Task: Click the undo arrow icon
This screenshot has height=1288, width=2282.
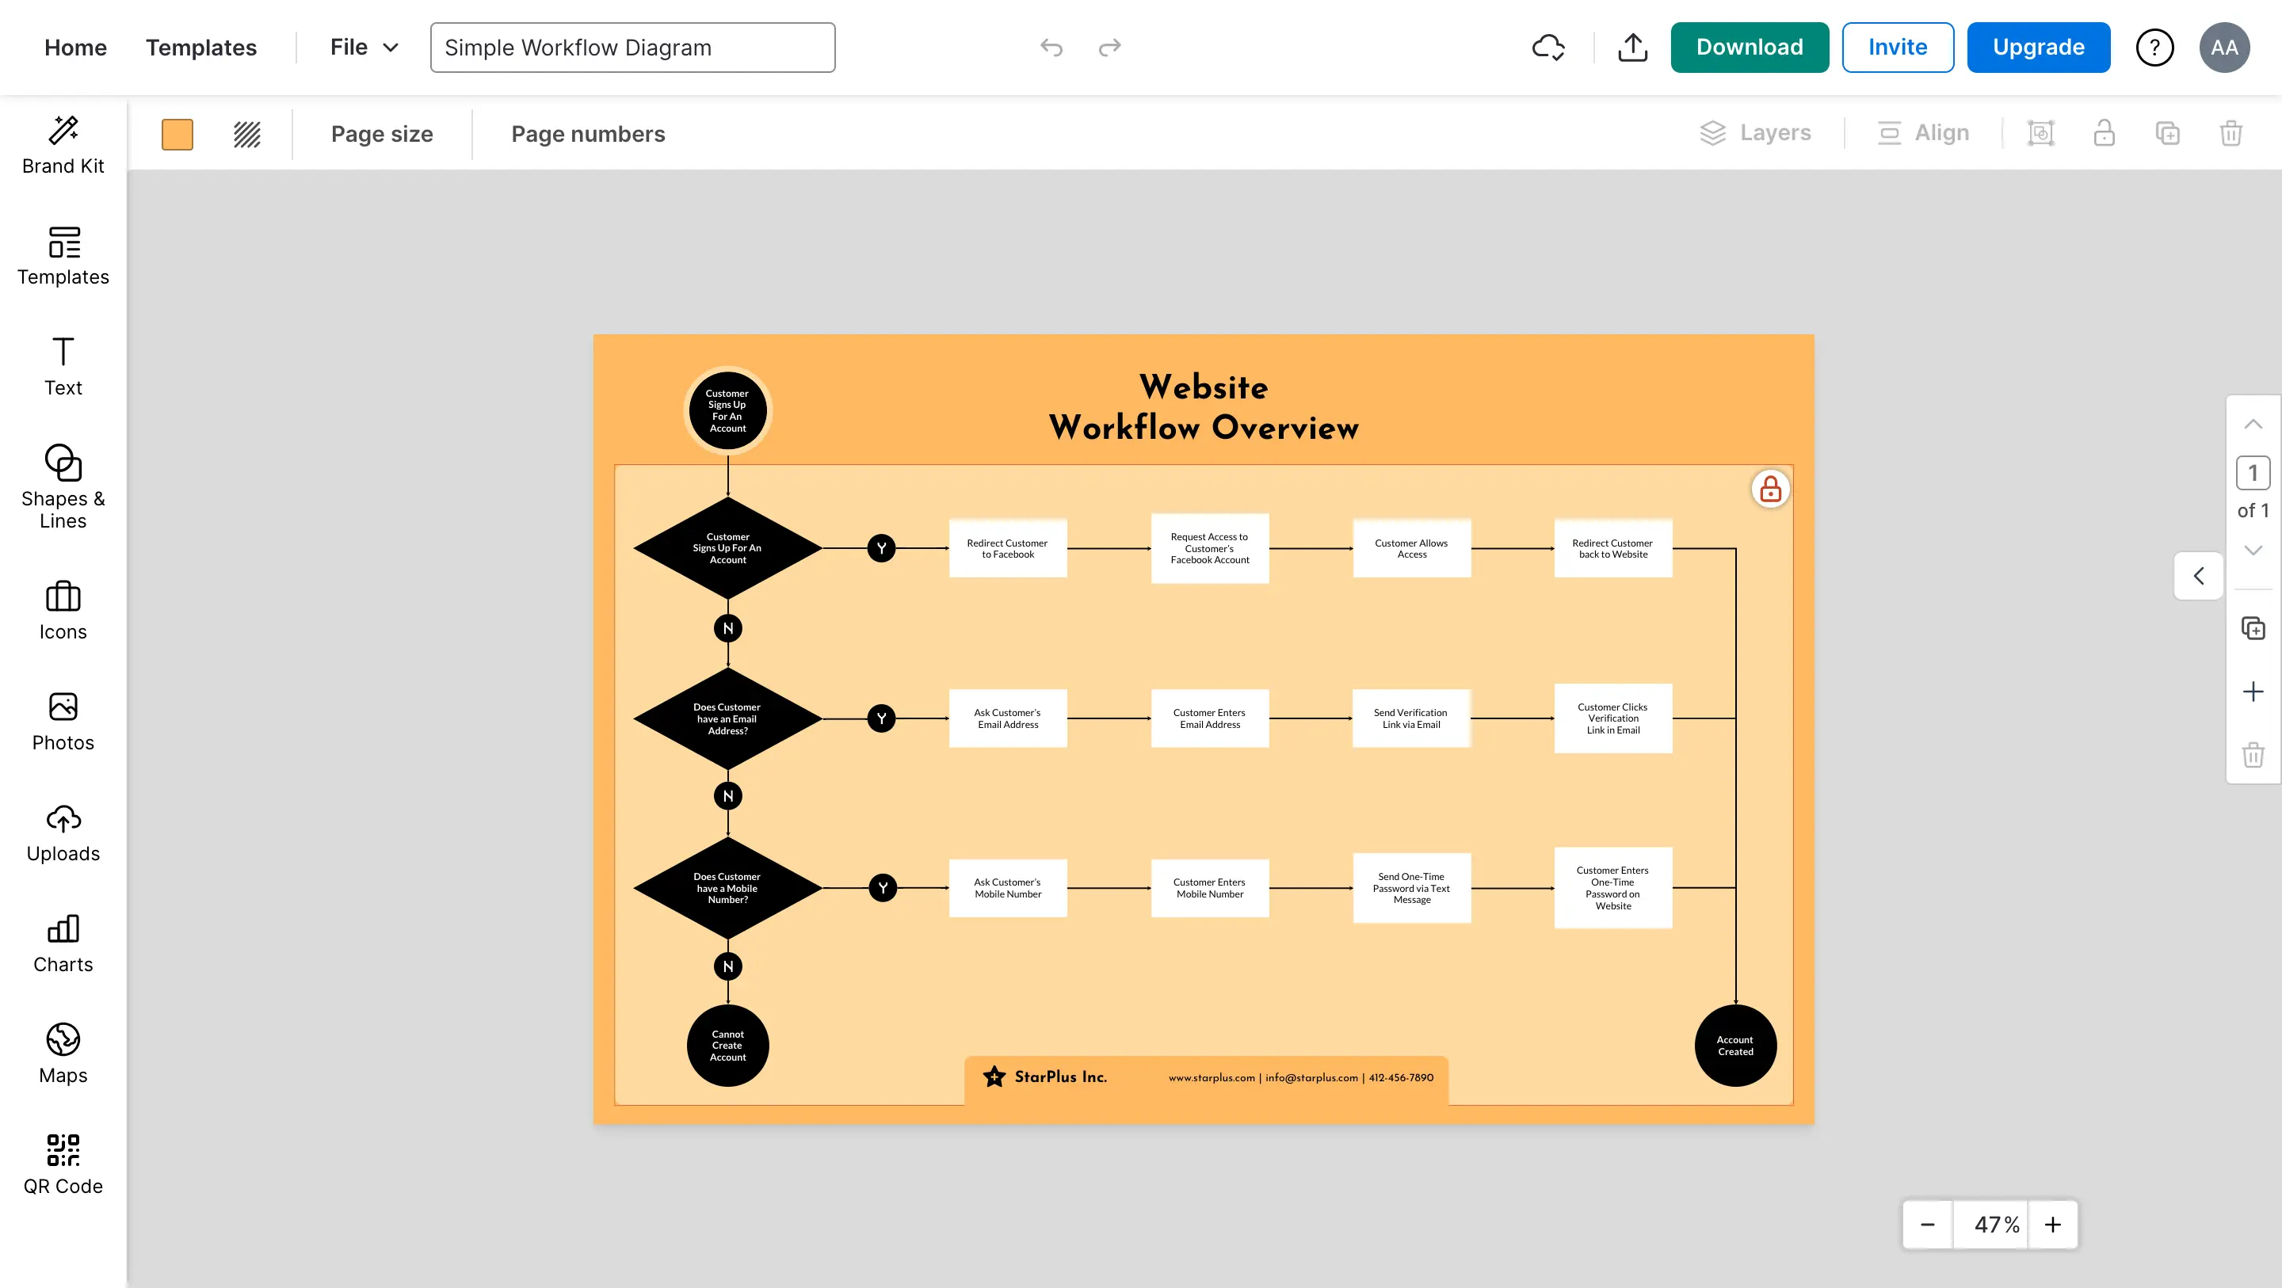Action: (x=1051, y=47)
